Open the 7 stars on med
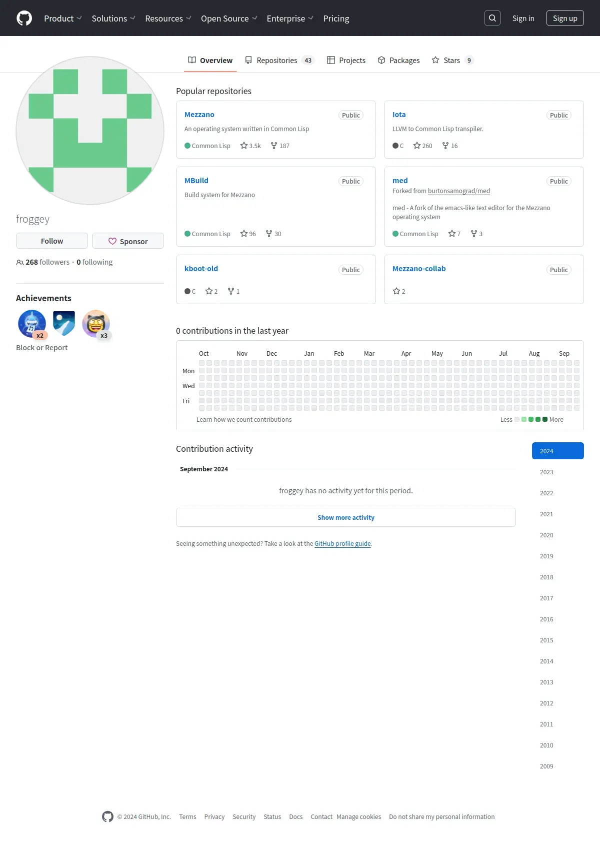 pos(454,234)
